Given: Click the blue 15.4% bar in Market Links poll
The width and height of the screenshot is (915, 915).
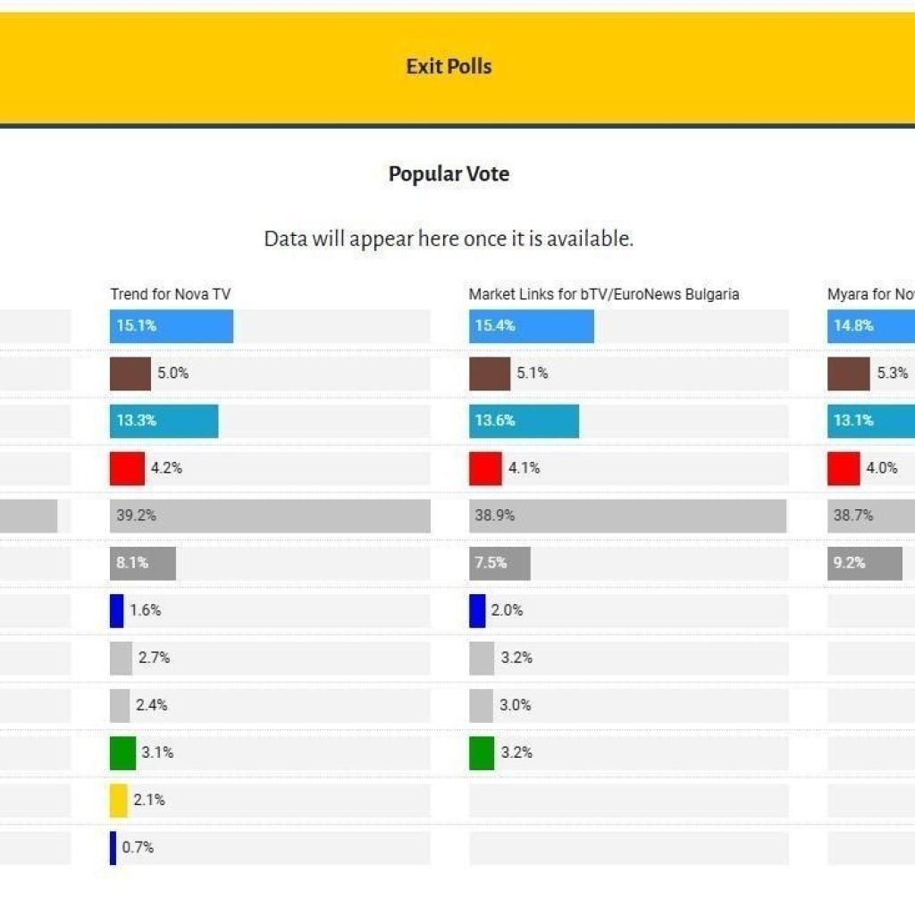Looking at the screenshot, I should pos(531,326).
